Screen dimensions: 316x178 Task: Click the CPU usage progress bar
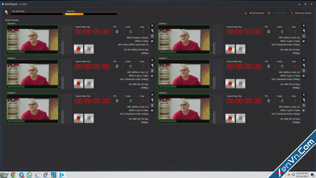coord(36,14)
